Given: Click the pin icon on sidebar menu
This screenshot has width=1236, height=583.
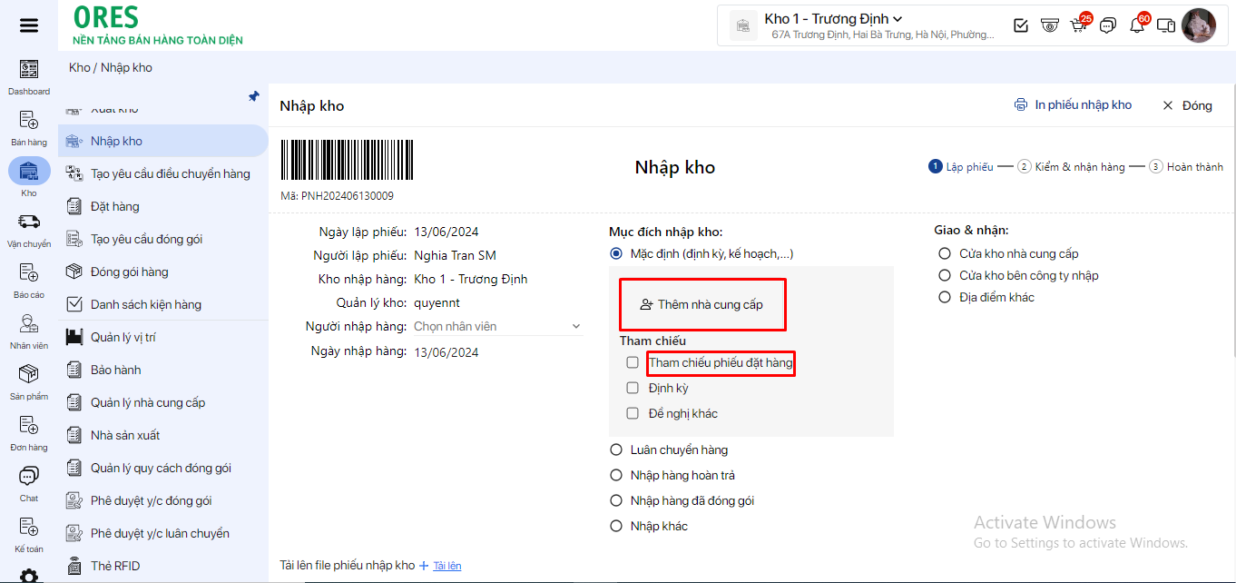Looking at the screenshot, I should point(254,96).
